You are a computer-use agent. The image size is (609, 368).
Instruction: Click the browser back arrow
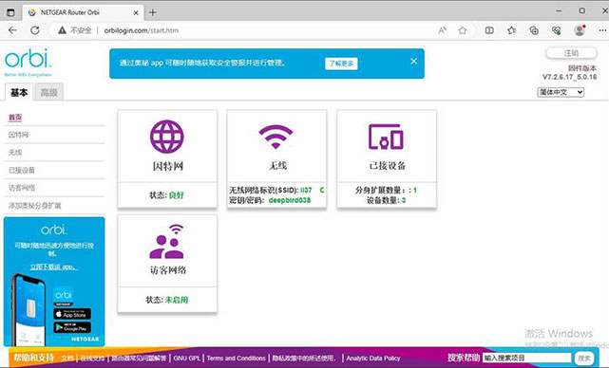tap(12, 30)
